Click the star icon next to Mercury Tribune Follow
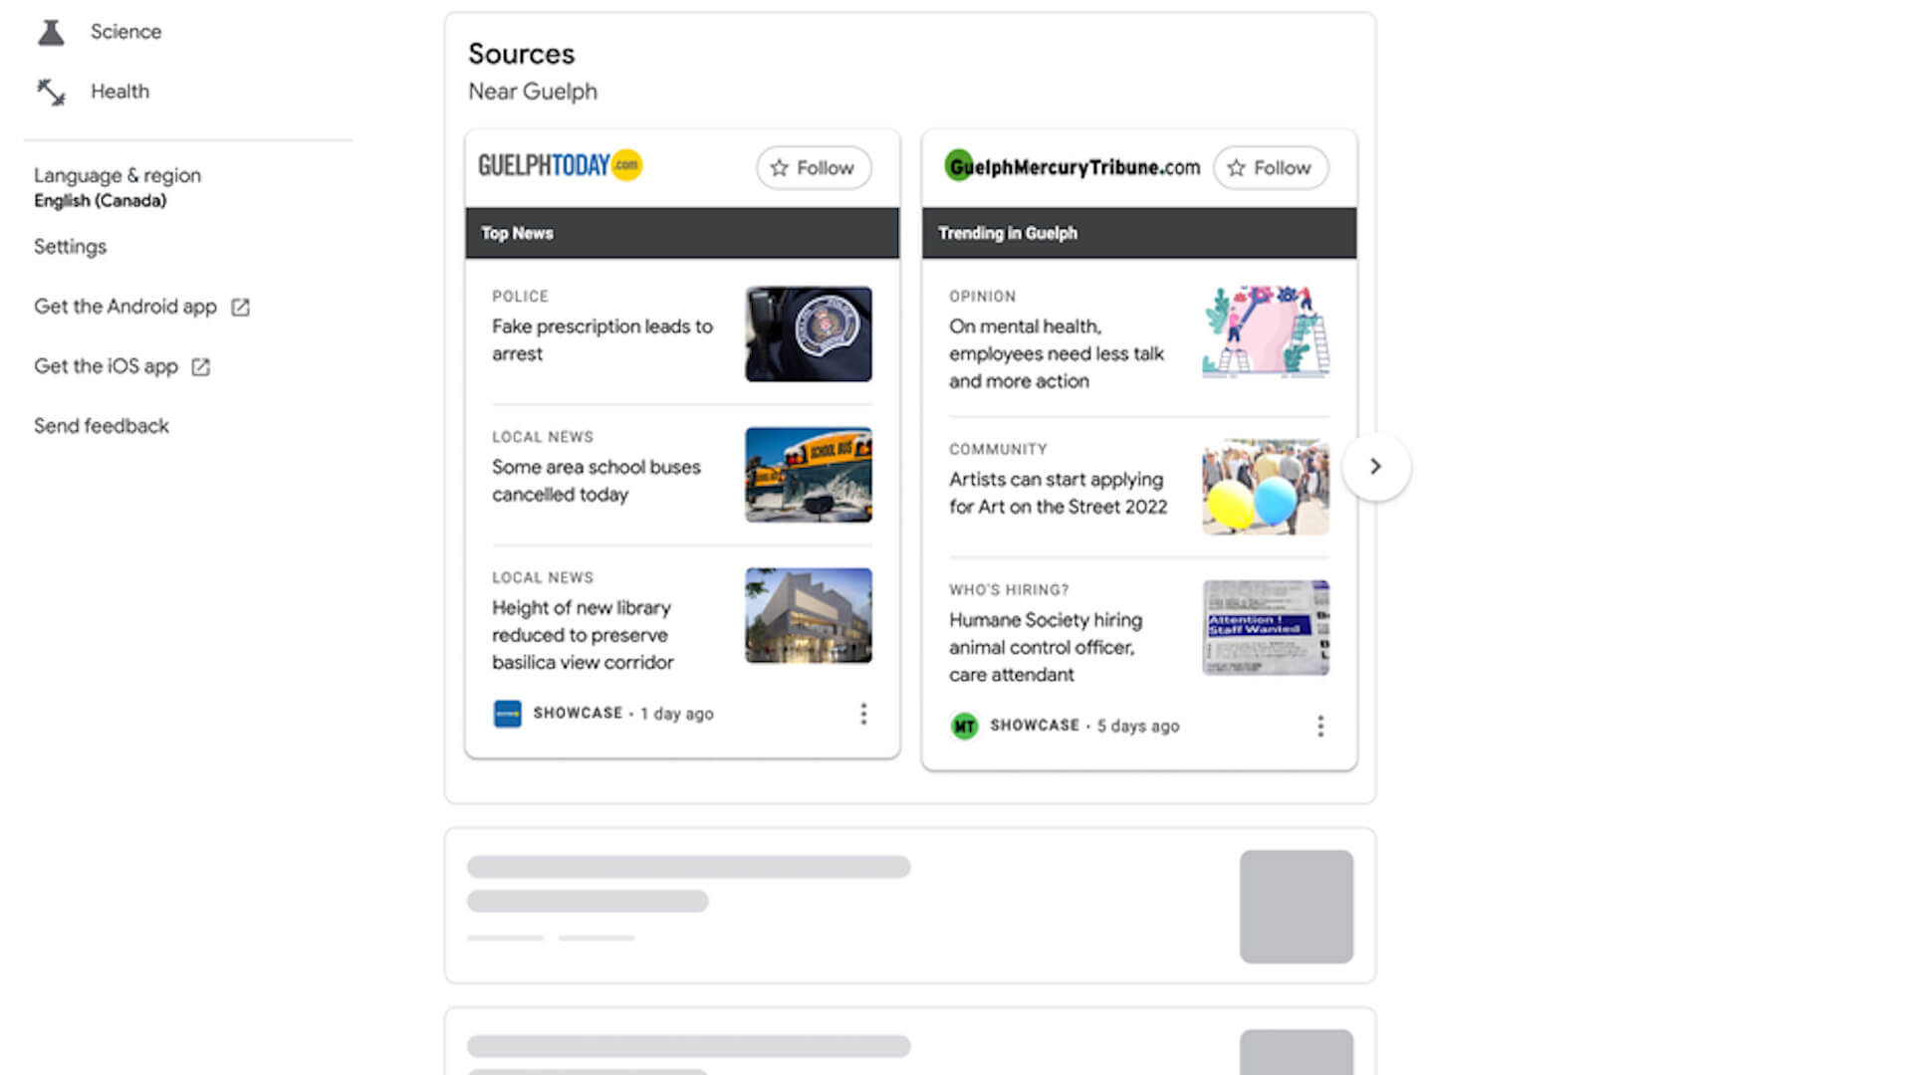 click(1237, 166)
